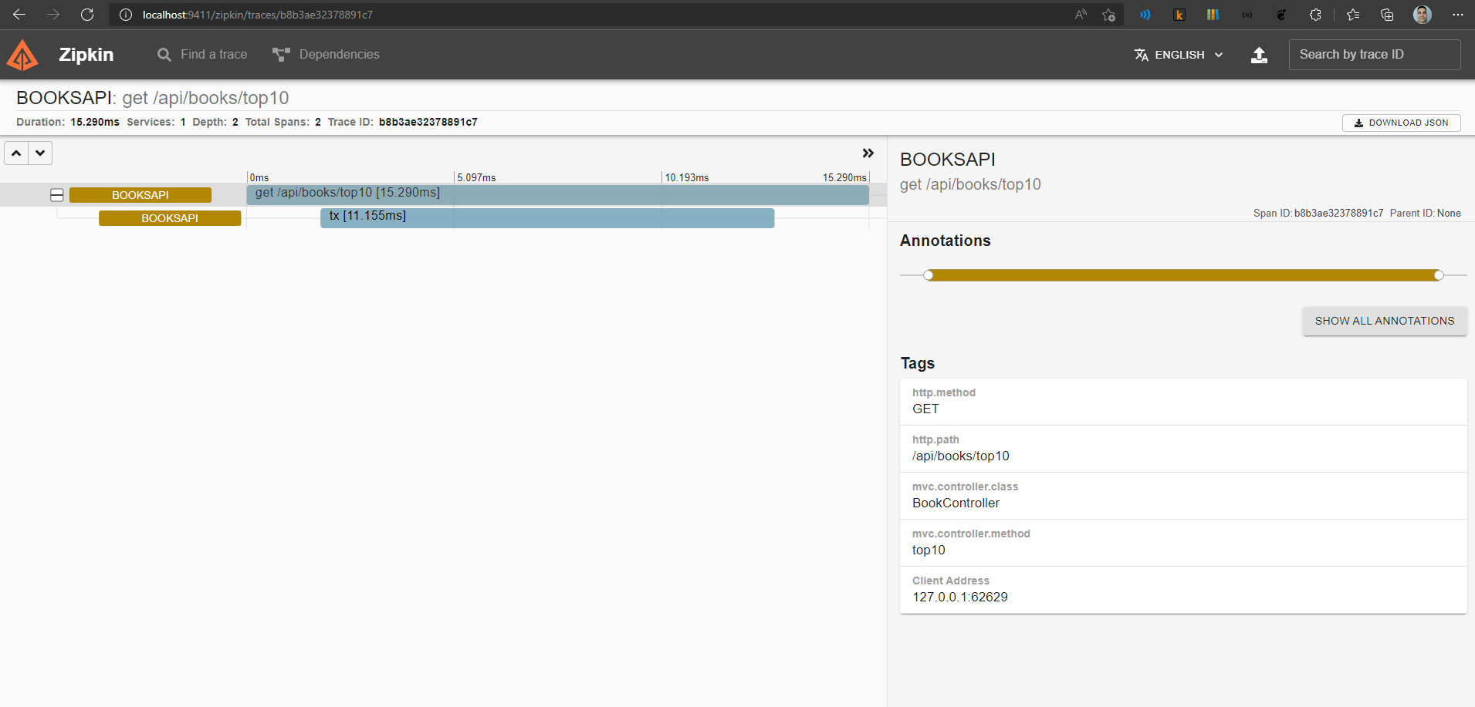Screen dimensions: 1475x707
Task: Open the ENGLISH language dropdown
Action: (x=1179, y=55)
